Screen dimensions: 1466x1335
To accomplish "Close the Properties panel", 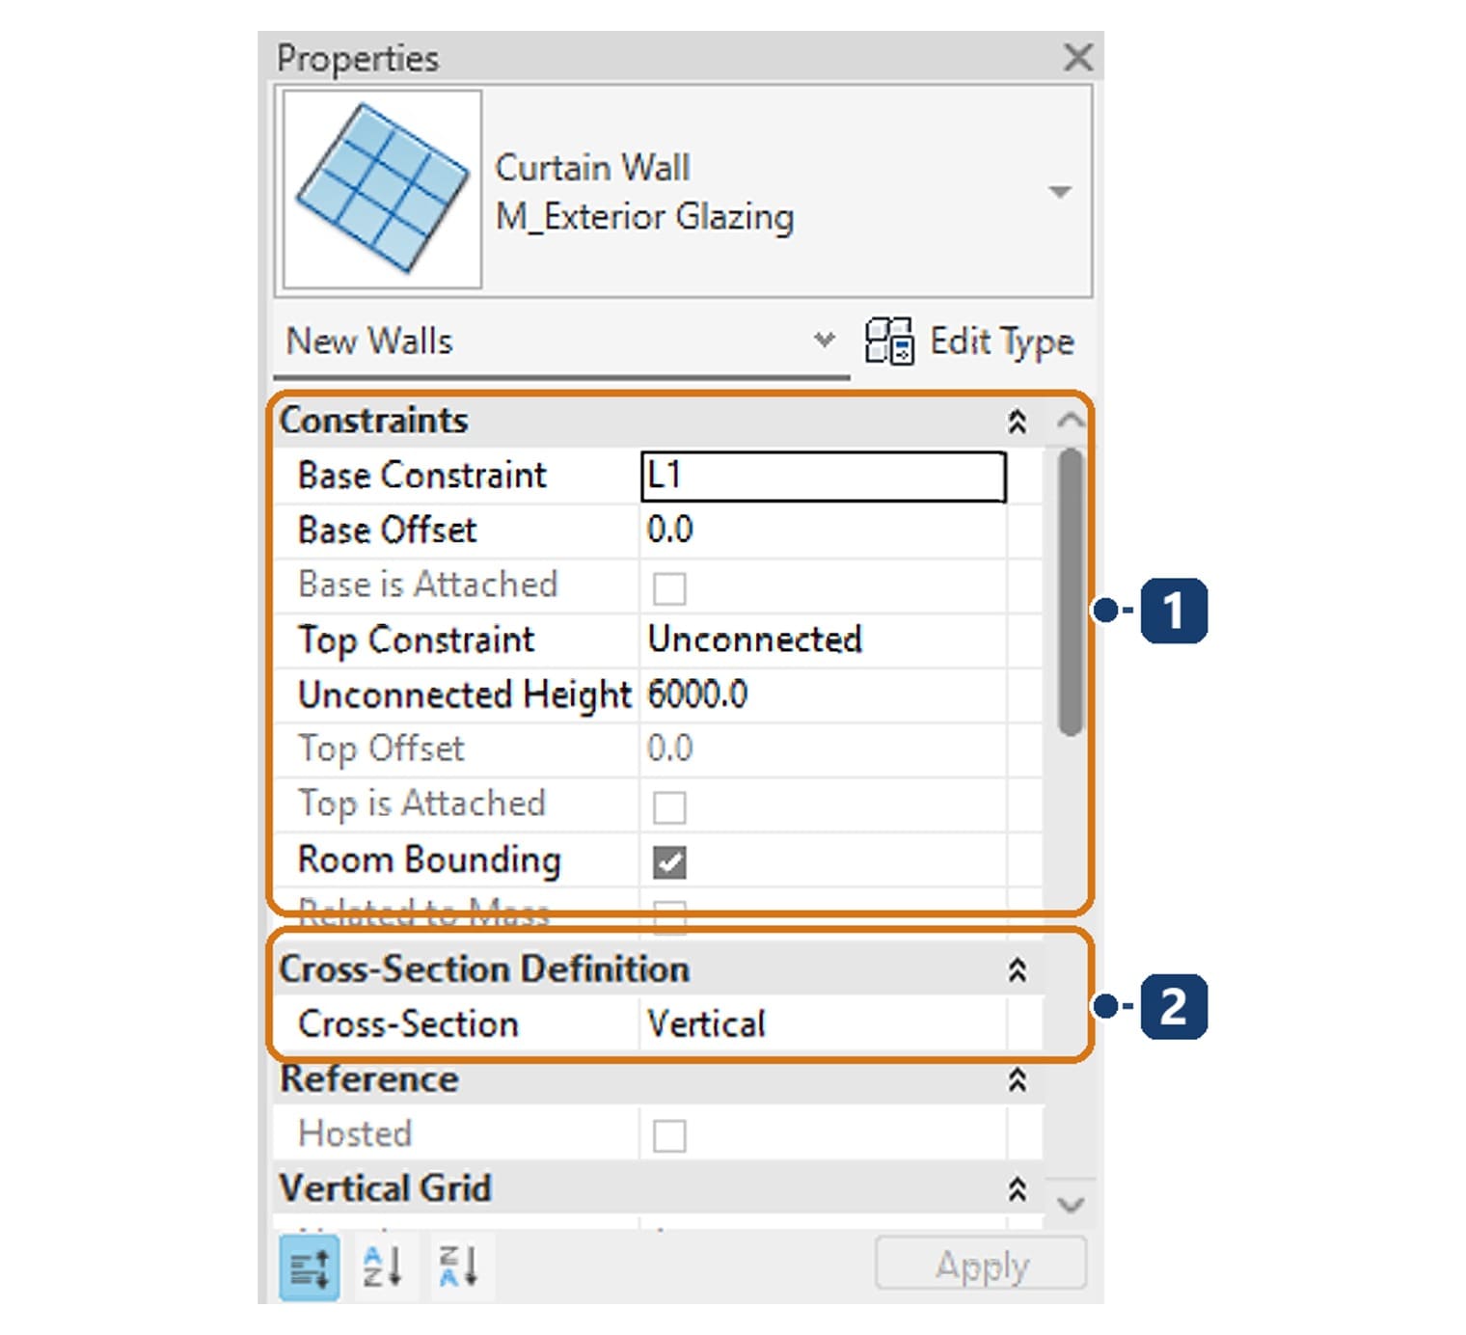I will coord(1077,57).
